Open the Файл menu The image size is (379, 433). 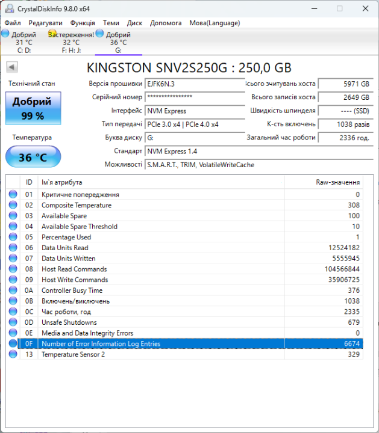pos(13,23)
